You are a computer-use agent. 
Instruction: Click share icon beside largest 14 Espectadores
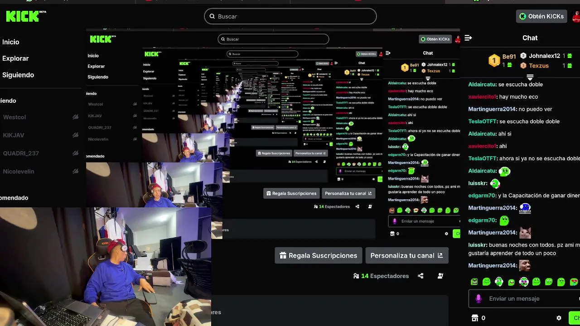pyautogui.click(x=420, y=276)
